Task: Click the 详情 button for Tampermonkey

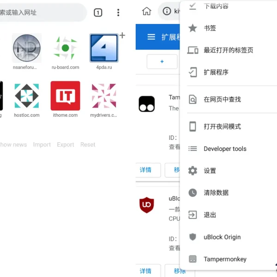Action: [146, 170]
